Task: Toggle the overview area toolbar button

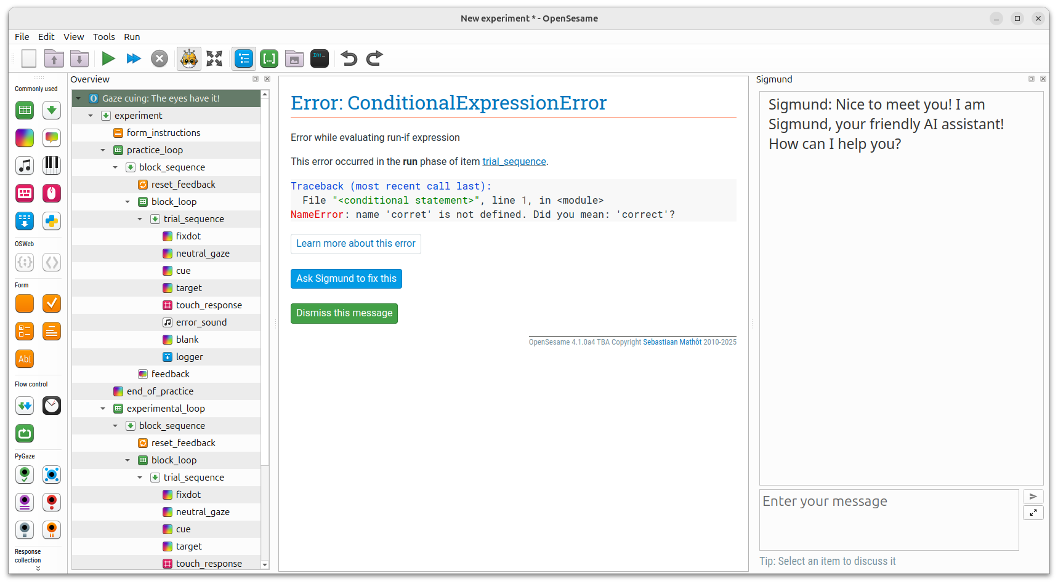Action: tap(244, 58)
